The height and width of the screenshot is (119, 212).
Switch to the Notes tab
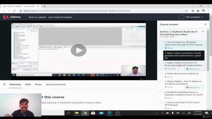point(38,85)
